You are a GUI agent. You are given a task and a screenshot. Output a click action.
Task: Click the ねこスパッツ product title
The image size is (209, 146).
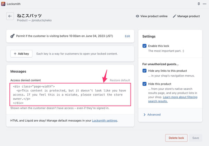pyautogui.click(x=29, y=16)
